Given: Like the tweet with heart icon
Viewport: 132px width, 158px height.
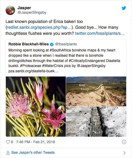Looking at the screenshot, I should pyautogui.click(x=8, y=142).
